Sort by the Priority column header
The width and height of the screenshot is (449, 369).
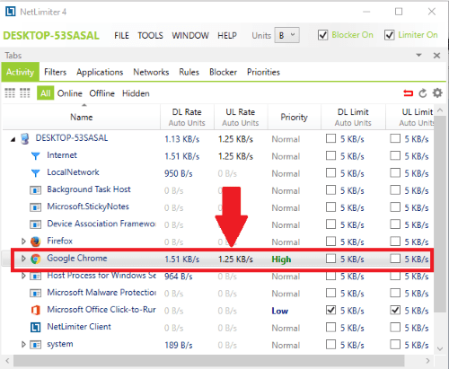[295, 117]
